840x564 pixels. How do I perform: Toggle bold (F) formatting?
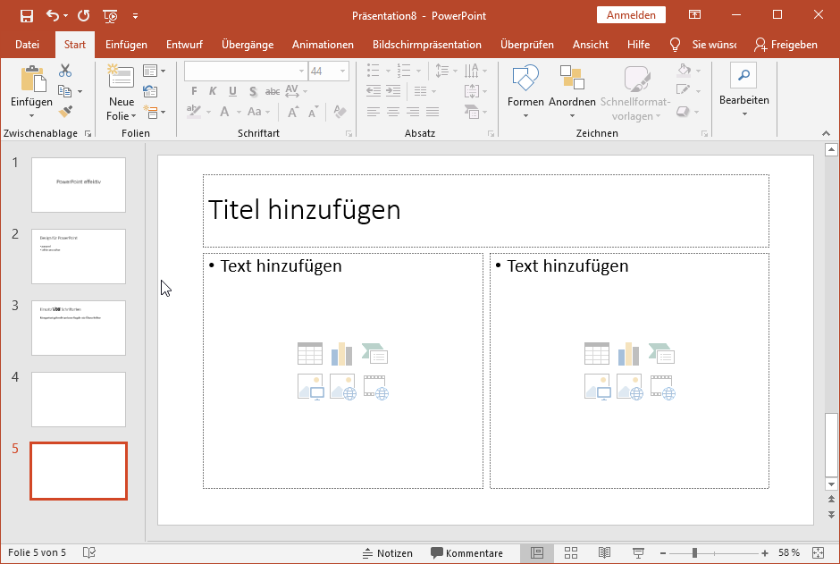[194, 91]
